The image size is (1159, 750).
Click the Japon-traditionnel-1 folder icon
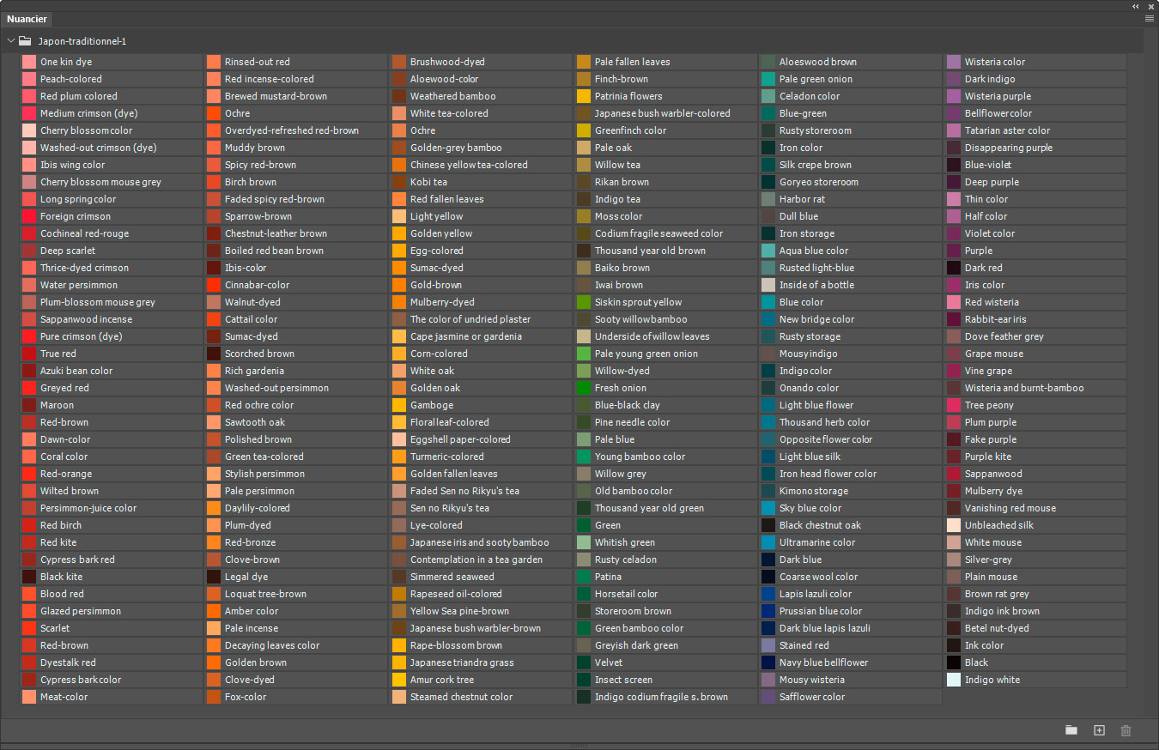[25, 40]
